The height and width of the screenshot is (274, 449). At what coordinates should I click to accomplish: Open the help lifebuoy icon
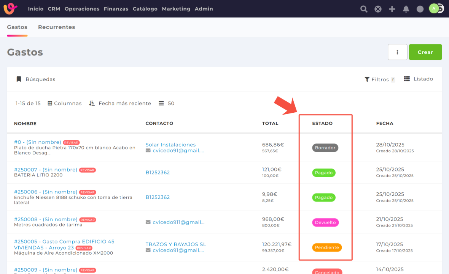pyautogui.click(x=378, y=9)
